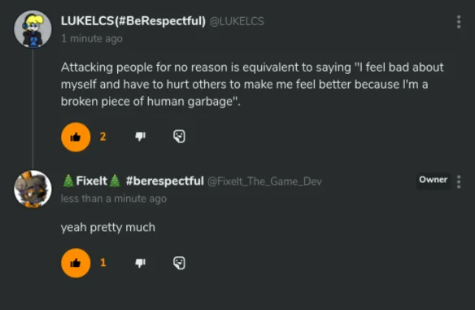Click the LUKELCS(#BeRespectful) display name
Screen dimensions: 475x310
pyautogui.click(x=133, y=21)
